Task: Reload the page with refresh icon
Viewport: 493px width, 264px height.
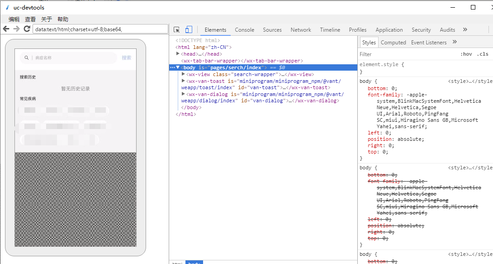Action: pyautogui.click(x=27, y=29)
